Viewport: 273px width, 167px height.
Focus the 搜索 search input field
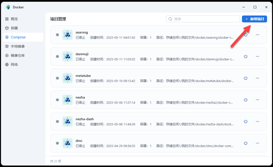[x=203, y=19]
